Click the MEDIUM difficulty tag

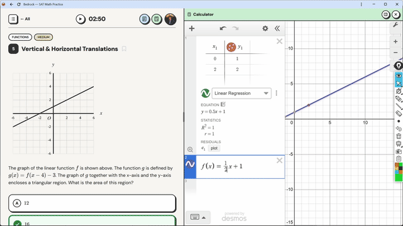pyautogui.click(x=43, y=37)
